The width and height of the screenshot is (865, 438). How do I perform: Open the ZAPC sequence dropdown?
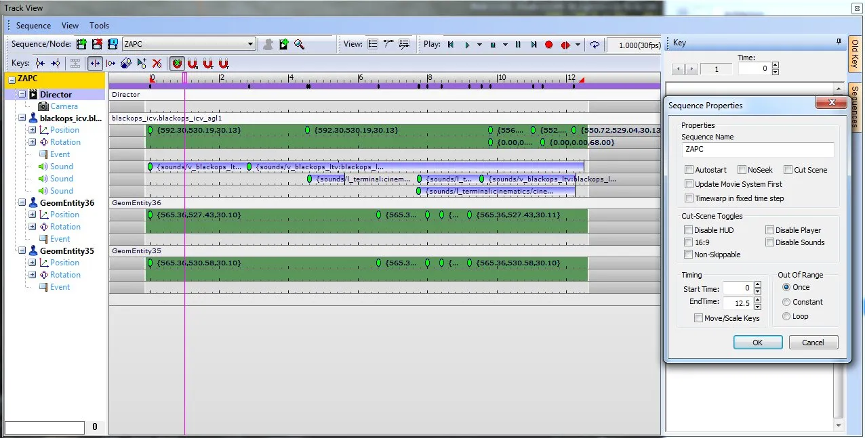pos(250,44)
